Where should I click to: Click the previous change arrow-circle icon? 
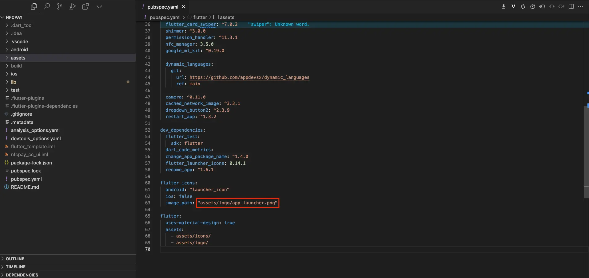click(542, 6)
